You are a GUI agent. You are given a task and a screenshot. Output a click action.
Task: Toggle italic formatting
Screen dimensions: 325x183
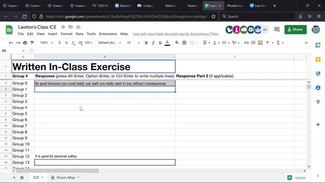pyautogui.click(x=153, y=43)
